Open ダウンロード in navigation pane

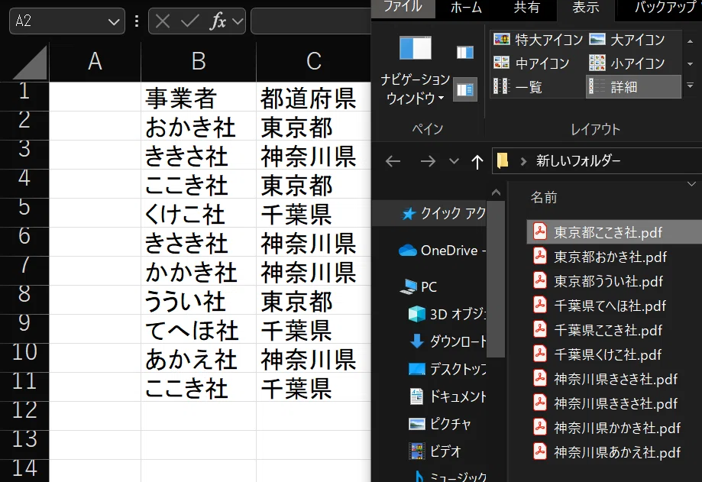[448, 341]
